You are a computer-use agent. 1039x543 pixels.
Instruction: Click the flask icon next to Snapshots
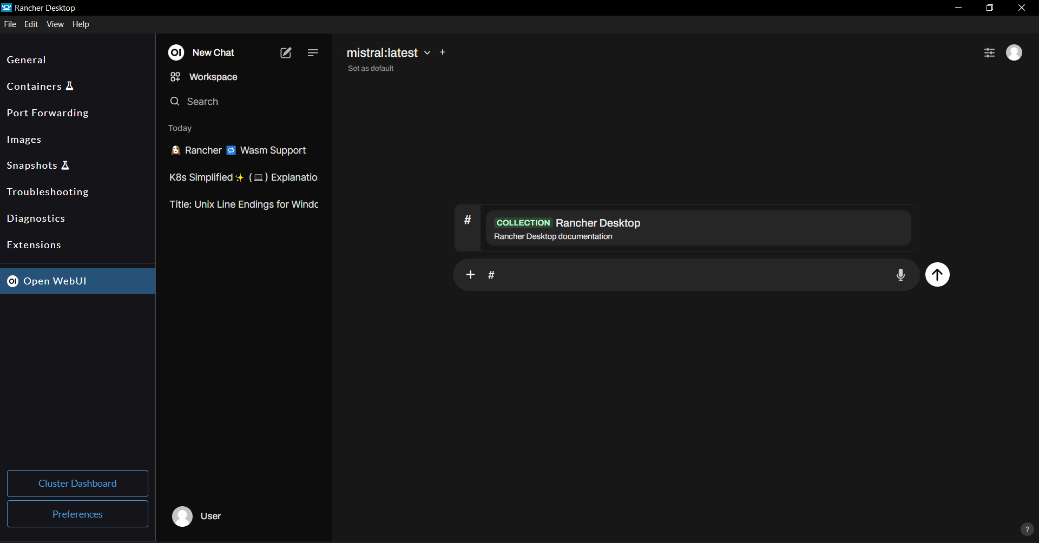pyautogui.click(x=65, y=165)
